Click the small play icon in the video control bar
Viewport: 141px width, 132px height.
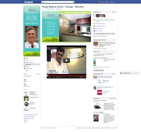(x=49, y=77)
